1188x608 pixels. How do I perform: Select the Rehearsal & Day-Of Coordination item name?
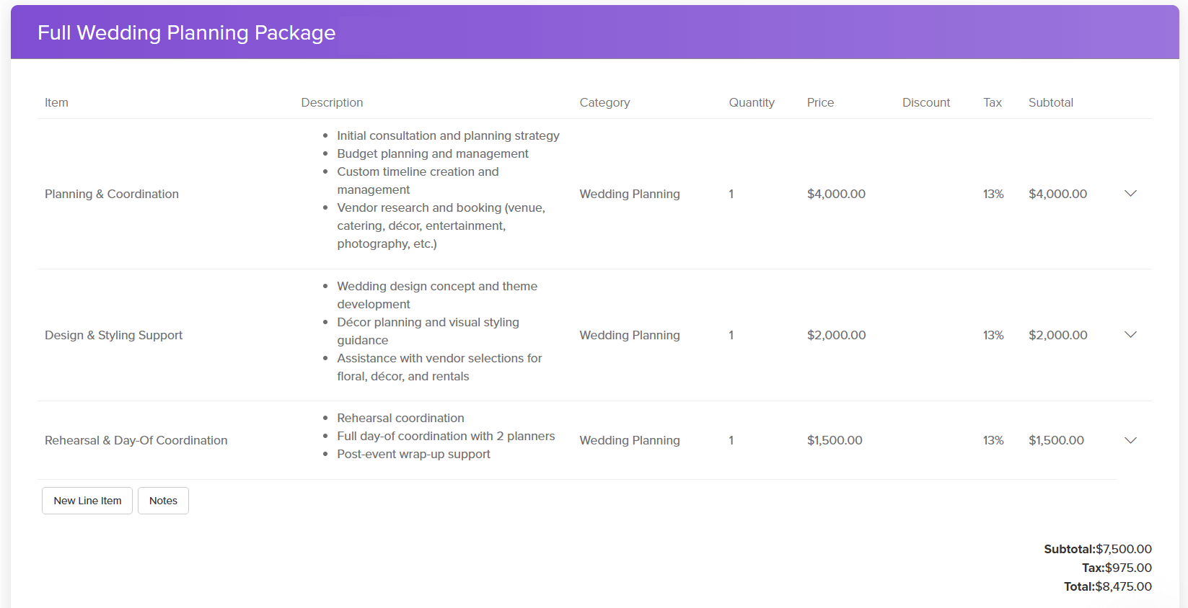click(136, 440)
